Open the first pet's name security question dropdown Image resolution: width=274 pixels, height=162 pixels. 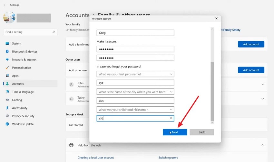135,74
